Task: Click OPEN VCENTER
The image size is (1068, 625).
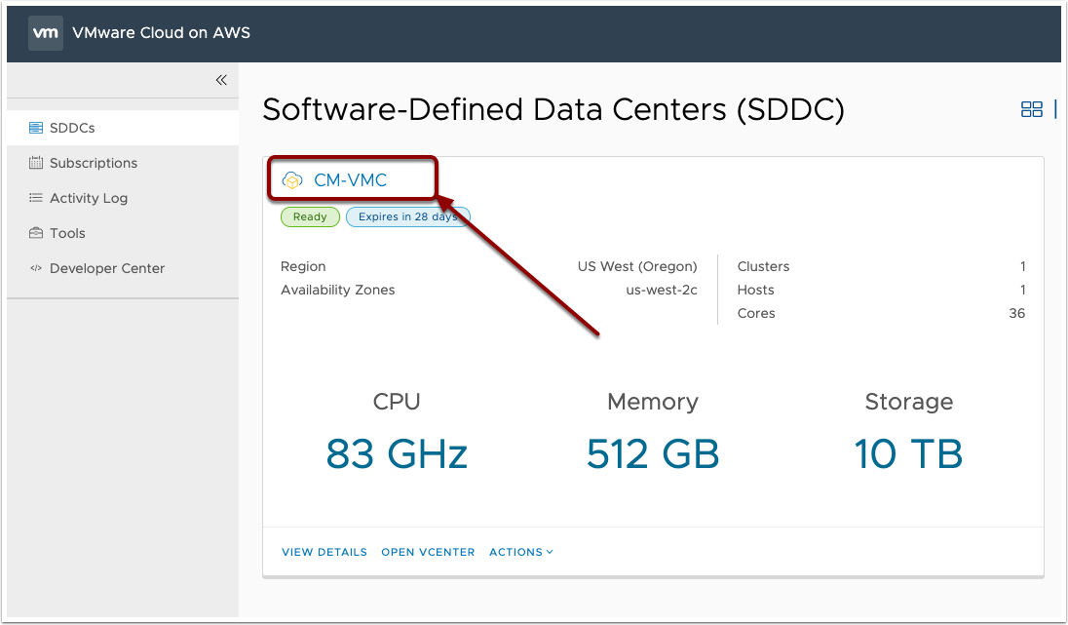Action: pyautogui.click(x=428, y=552)
